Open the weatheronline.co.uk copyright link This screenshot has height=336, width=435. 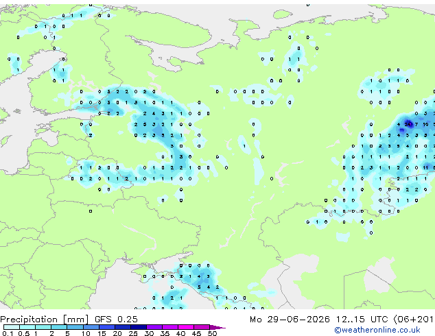tap(377, 330)
